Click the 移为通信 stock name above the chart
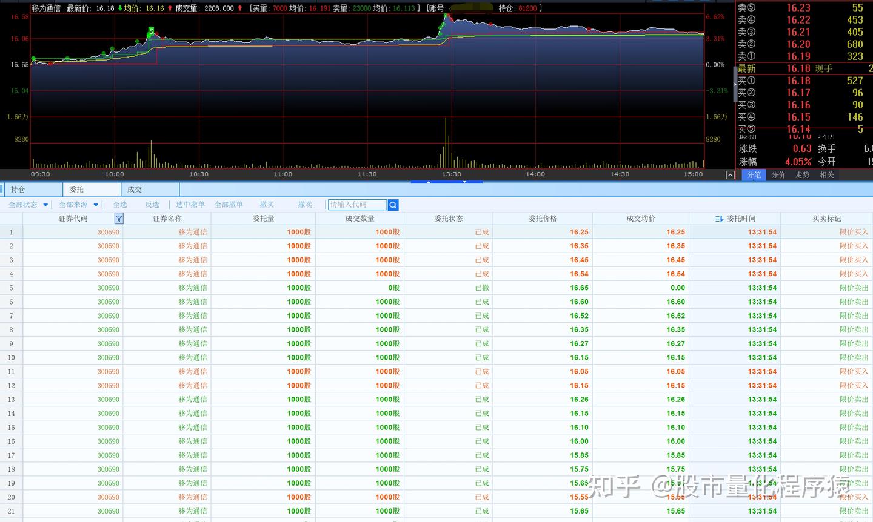 pyautogui.click(x=46, y=8)
